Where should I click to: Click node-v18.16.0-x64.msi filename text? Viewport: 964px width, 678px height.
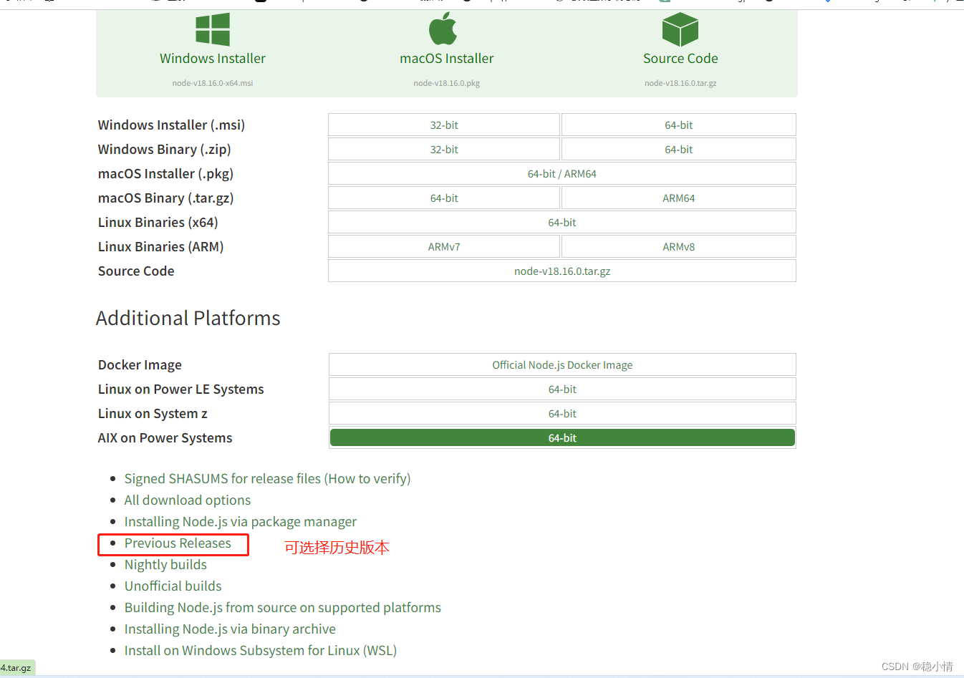point(213,83)
